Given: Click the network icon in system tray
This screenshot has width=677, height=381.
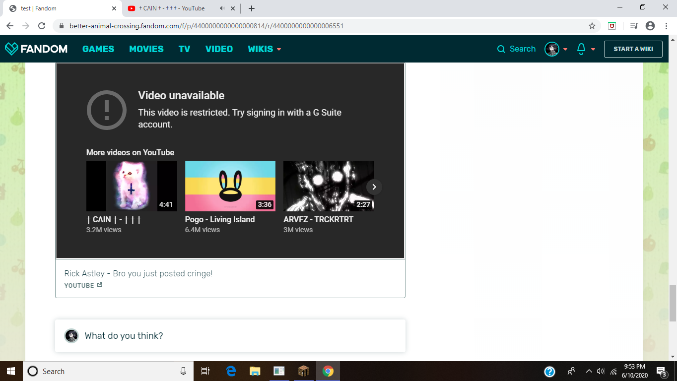Looking at the screenshot, I should pyautogui.click(x=613, y=371).
